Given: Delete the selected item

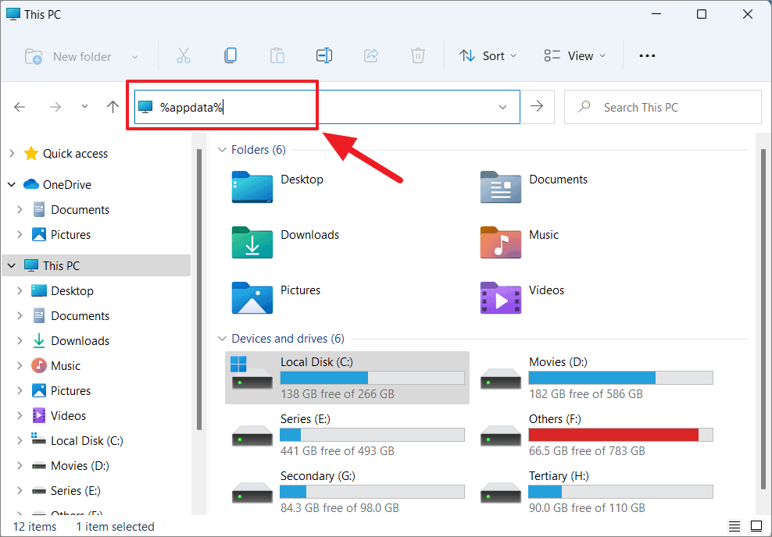Looking at the screenshot, I should click(x=418, y=55).
